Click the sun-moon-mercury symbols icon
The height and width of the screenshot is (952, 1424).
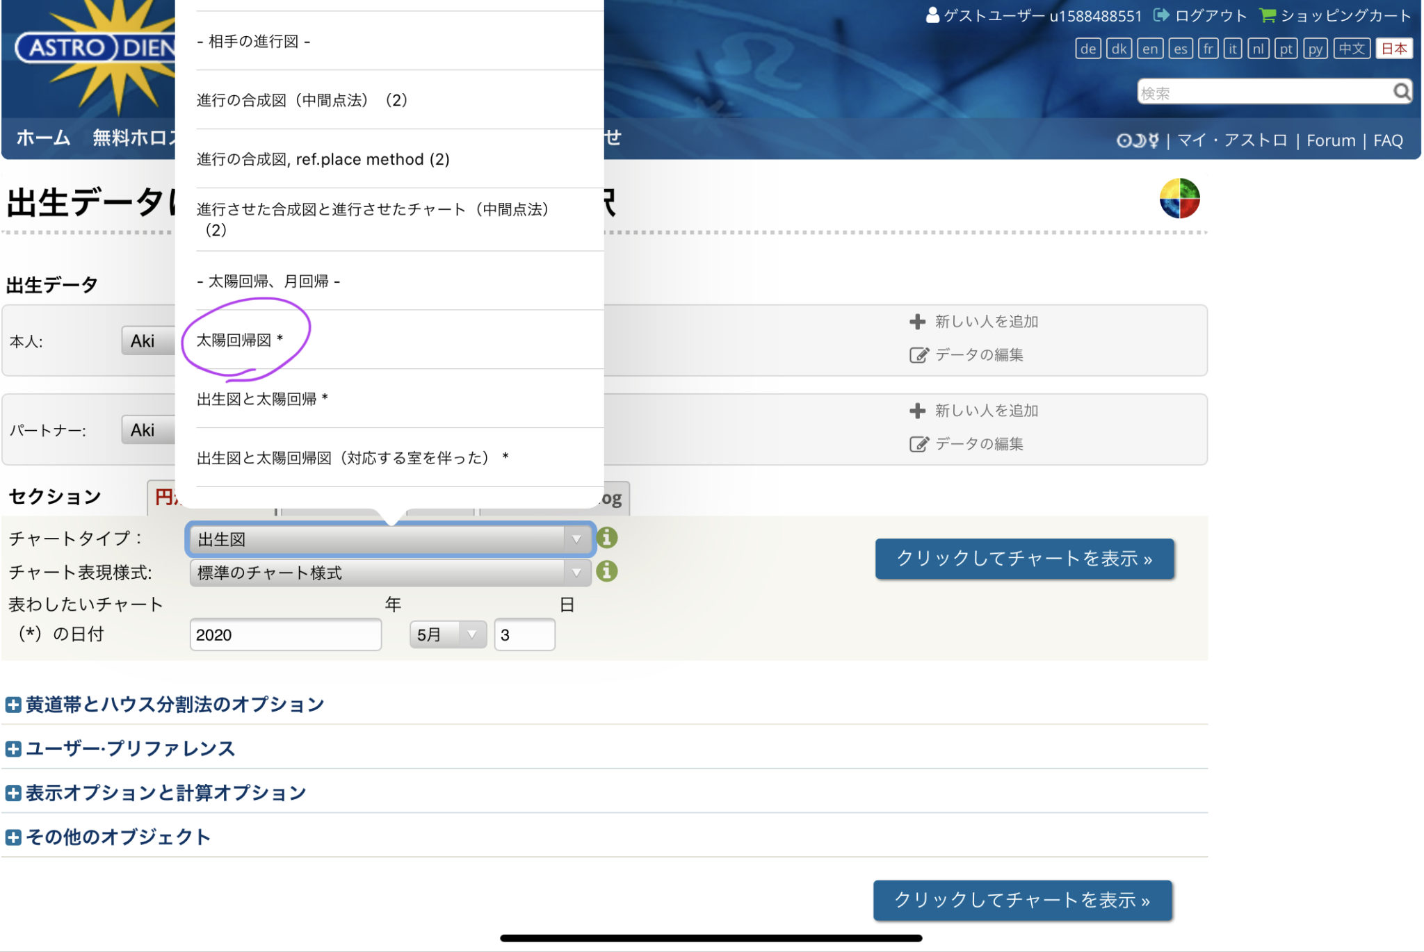pos(1138,141)
